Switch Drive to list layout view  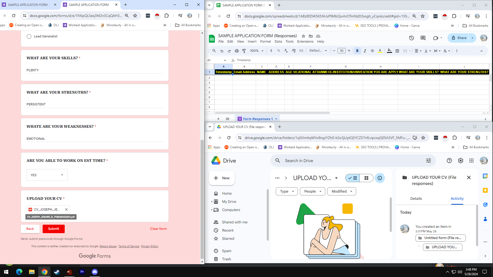coord(353,178)
